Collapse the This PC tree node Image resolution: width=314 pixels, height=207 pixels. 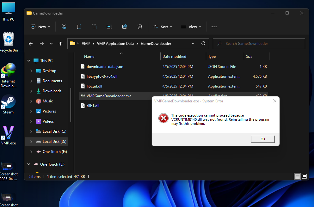click(28, 61)
